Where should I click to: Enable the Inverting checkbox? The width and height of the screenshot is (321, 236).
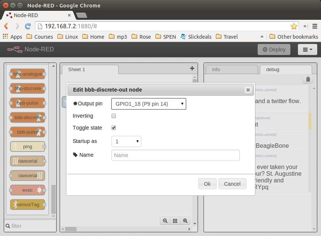click(114, 116)
